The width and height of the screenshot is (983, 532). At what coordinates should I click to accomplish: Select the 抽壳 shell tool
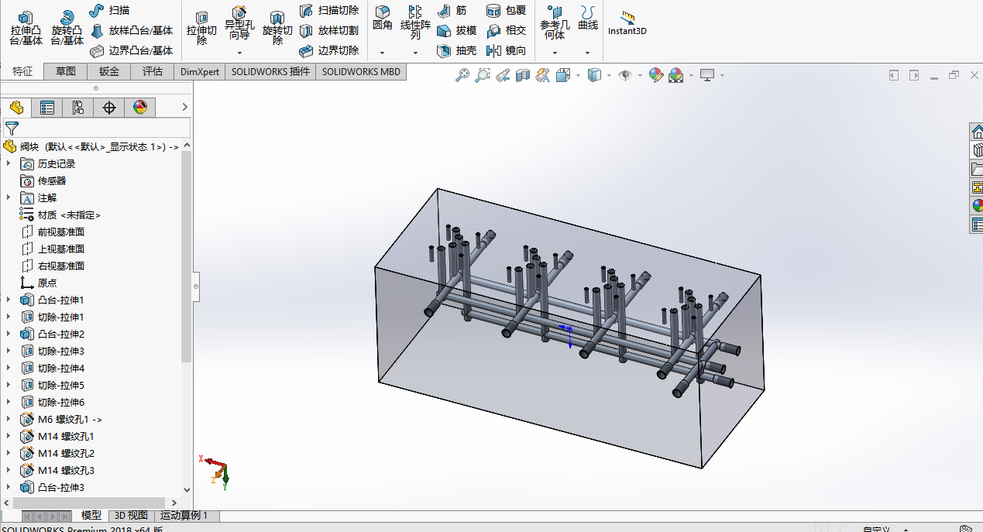pos(456,50)
